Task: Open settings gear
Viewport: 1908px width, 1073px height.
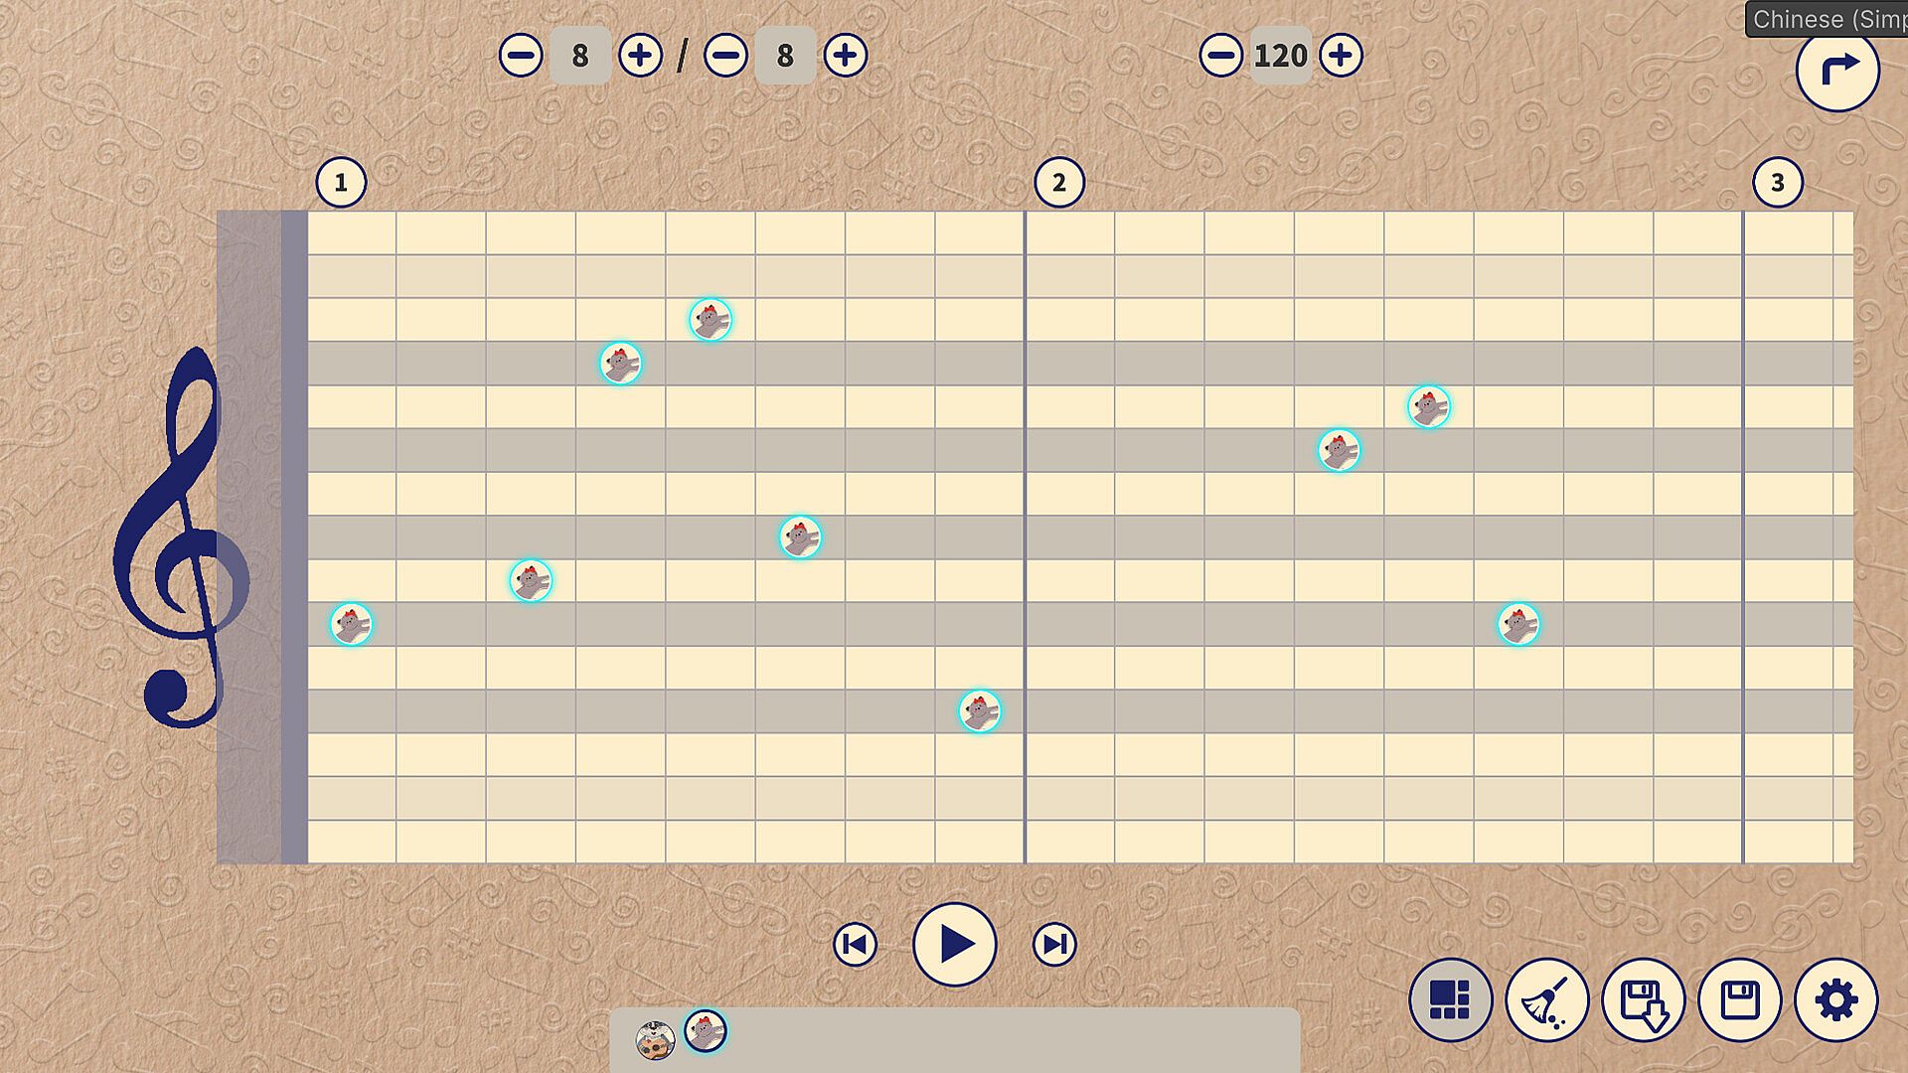Action: pos(1835,999)
